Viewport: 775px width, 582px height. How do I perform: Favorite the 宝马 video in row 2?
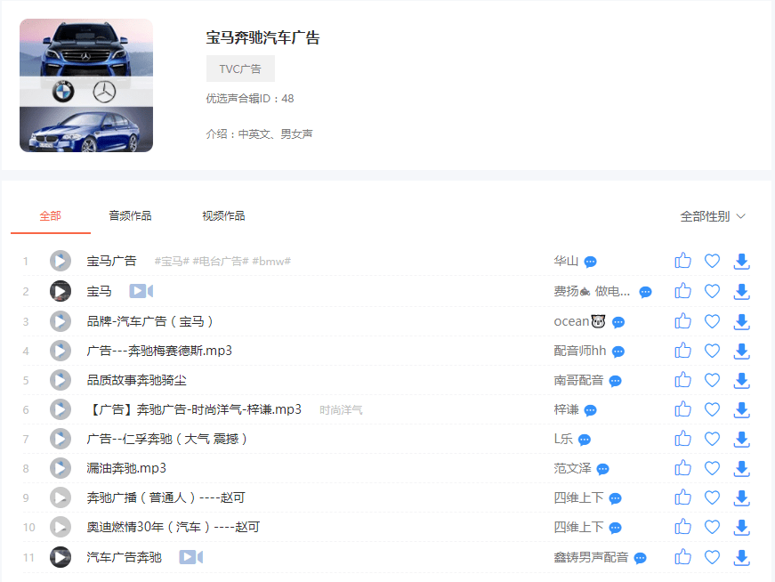(712, 291)
